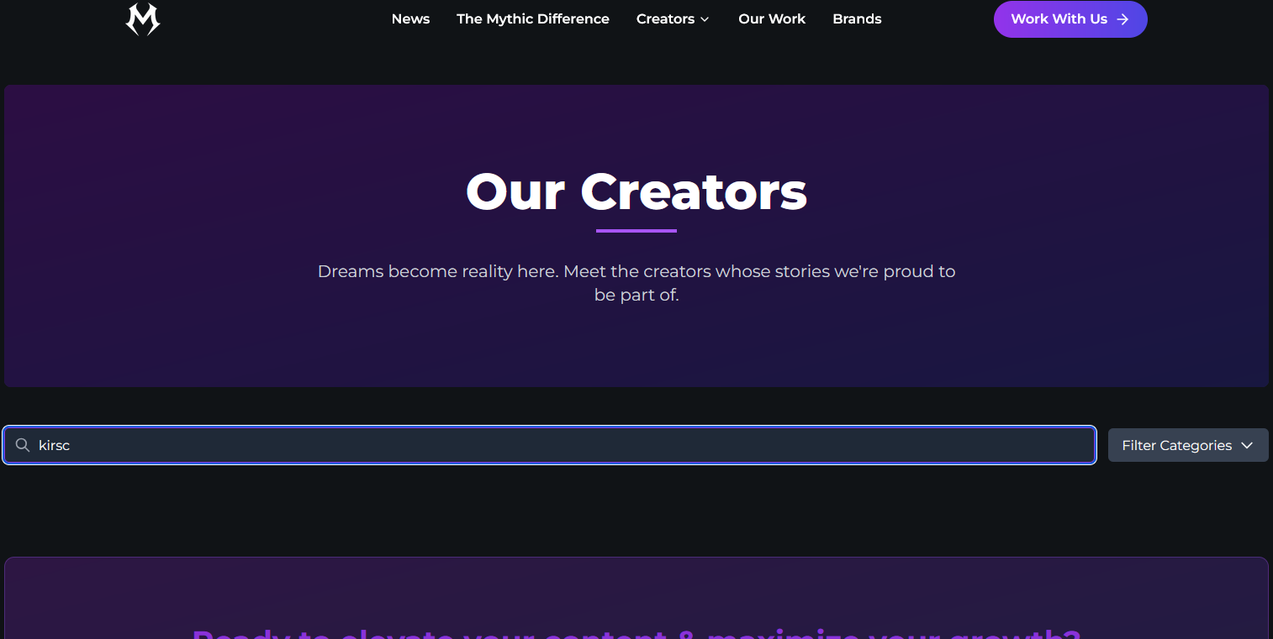Go to The Mythic Difference page
Screen dimensions: 1273x639
pyautogui.click(x=533, y=19)
